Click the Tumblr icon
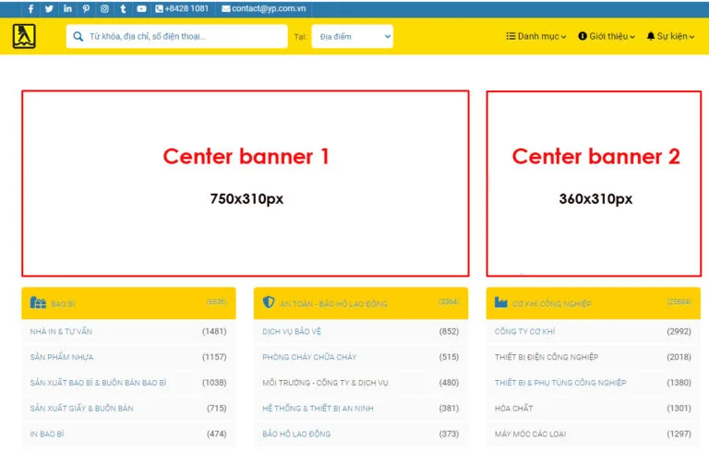 coord(123,8)
